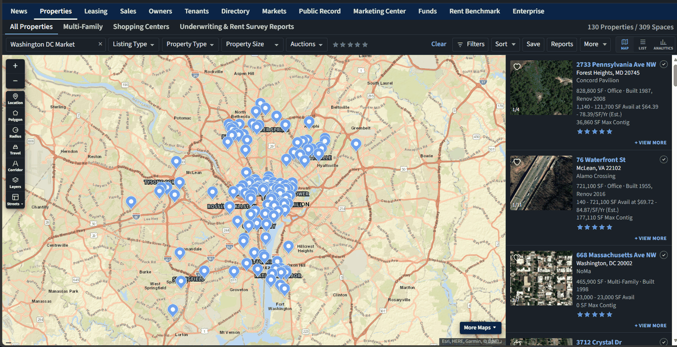Zoom in on the map

pyautogui.click(x=15, y=66)
